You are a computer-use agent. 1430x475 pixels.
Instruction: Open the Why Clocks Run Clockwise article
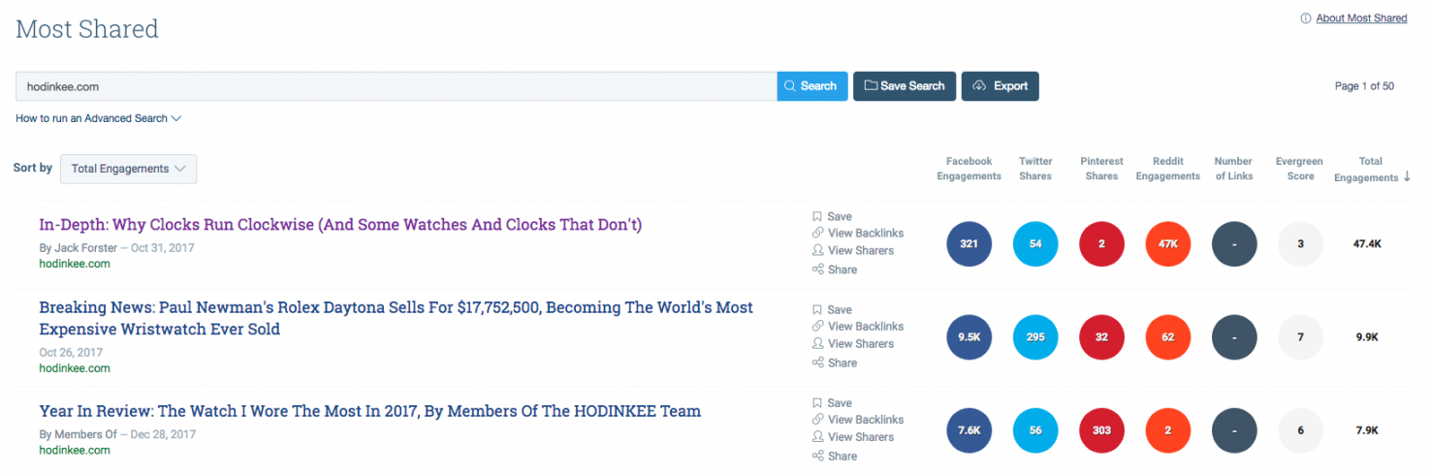(x=340, y=225)
